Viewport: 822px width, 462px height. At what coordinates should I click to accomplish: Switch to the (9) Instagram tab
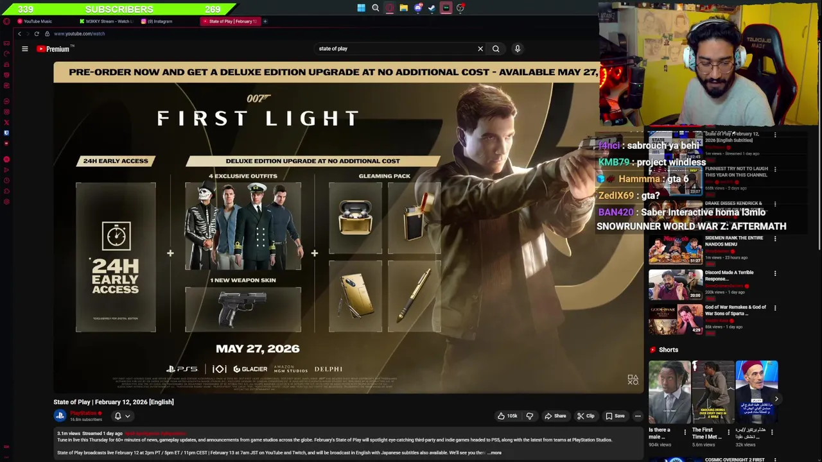pyautogui.click(x=160, y=21)
